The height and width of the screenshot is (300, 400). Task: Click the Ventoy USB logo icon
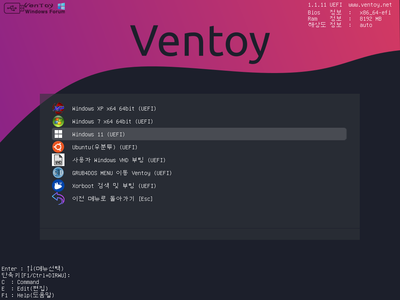coord(14,8)
